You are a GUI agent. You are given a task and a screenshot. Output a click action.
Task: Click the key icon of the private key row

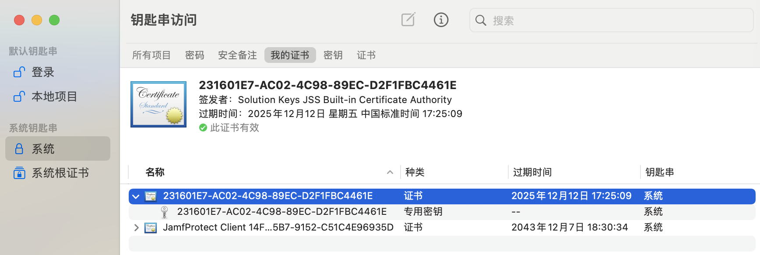pos(165,212)
